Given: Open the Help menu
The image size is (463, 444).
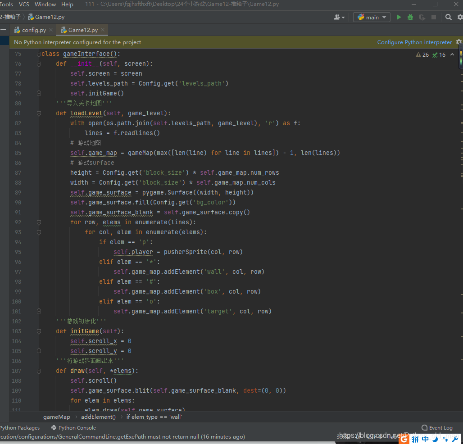Looking at the screenshot, I should pos(67,5).
